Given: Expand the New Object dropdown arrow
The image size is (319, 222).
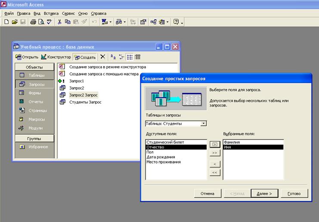Looking at the screenshot, I should (x=167, y=22).
